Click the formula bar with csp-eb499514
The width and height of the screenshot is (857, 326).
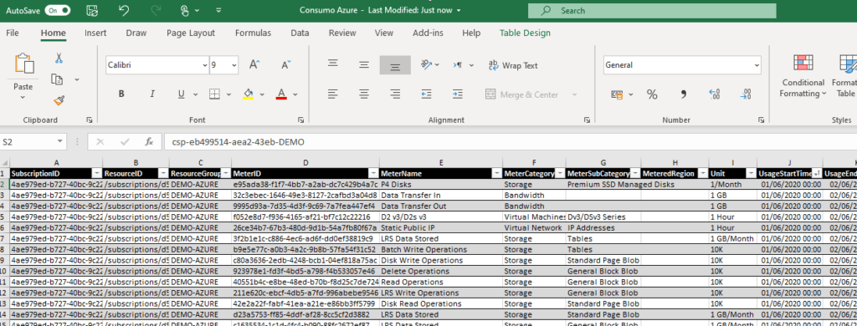[x=510, y=141]
